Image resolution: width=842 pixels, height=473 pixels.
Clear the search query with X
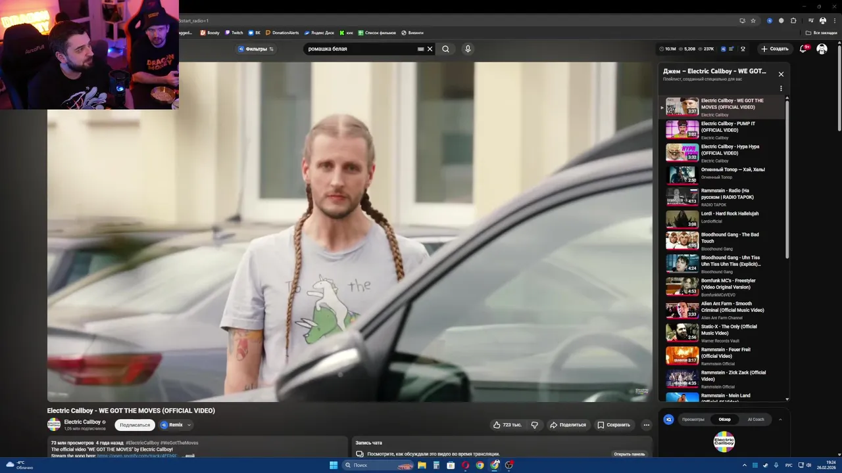click(430, 49)
